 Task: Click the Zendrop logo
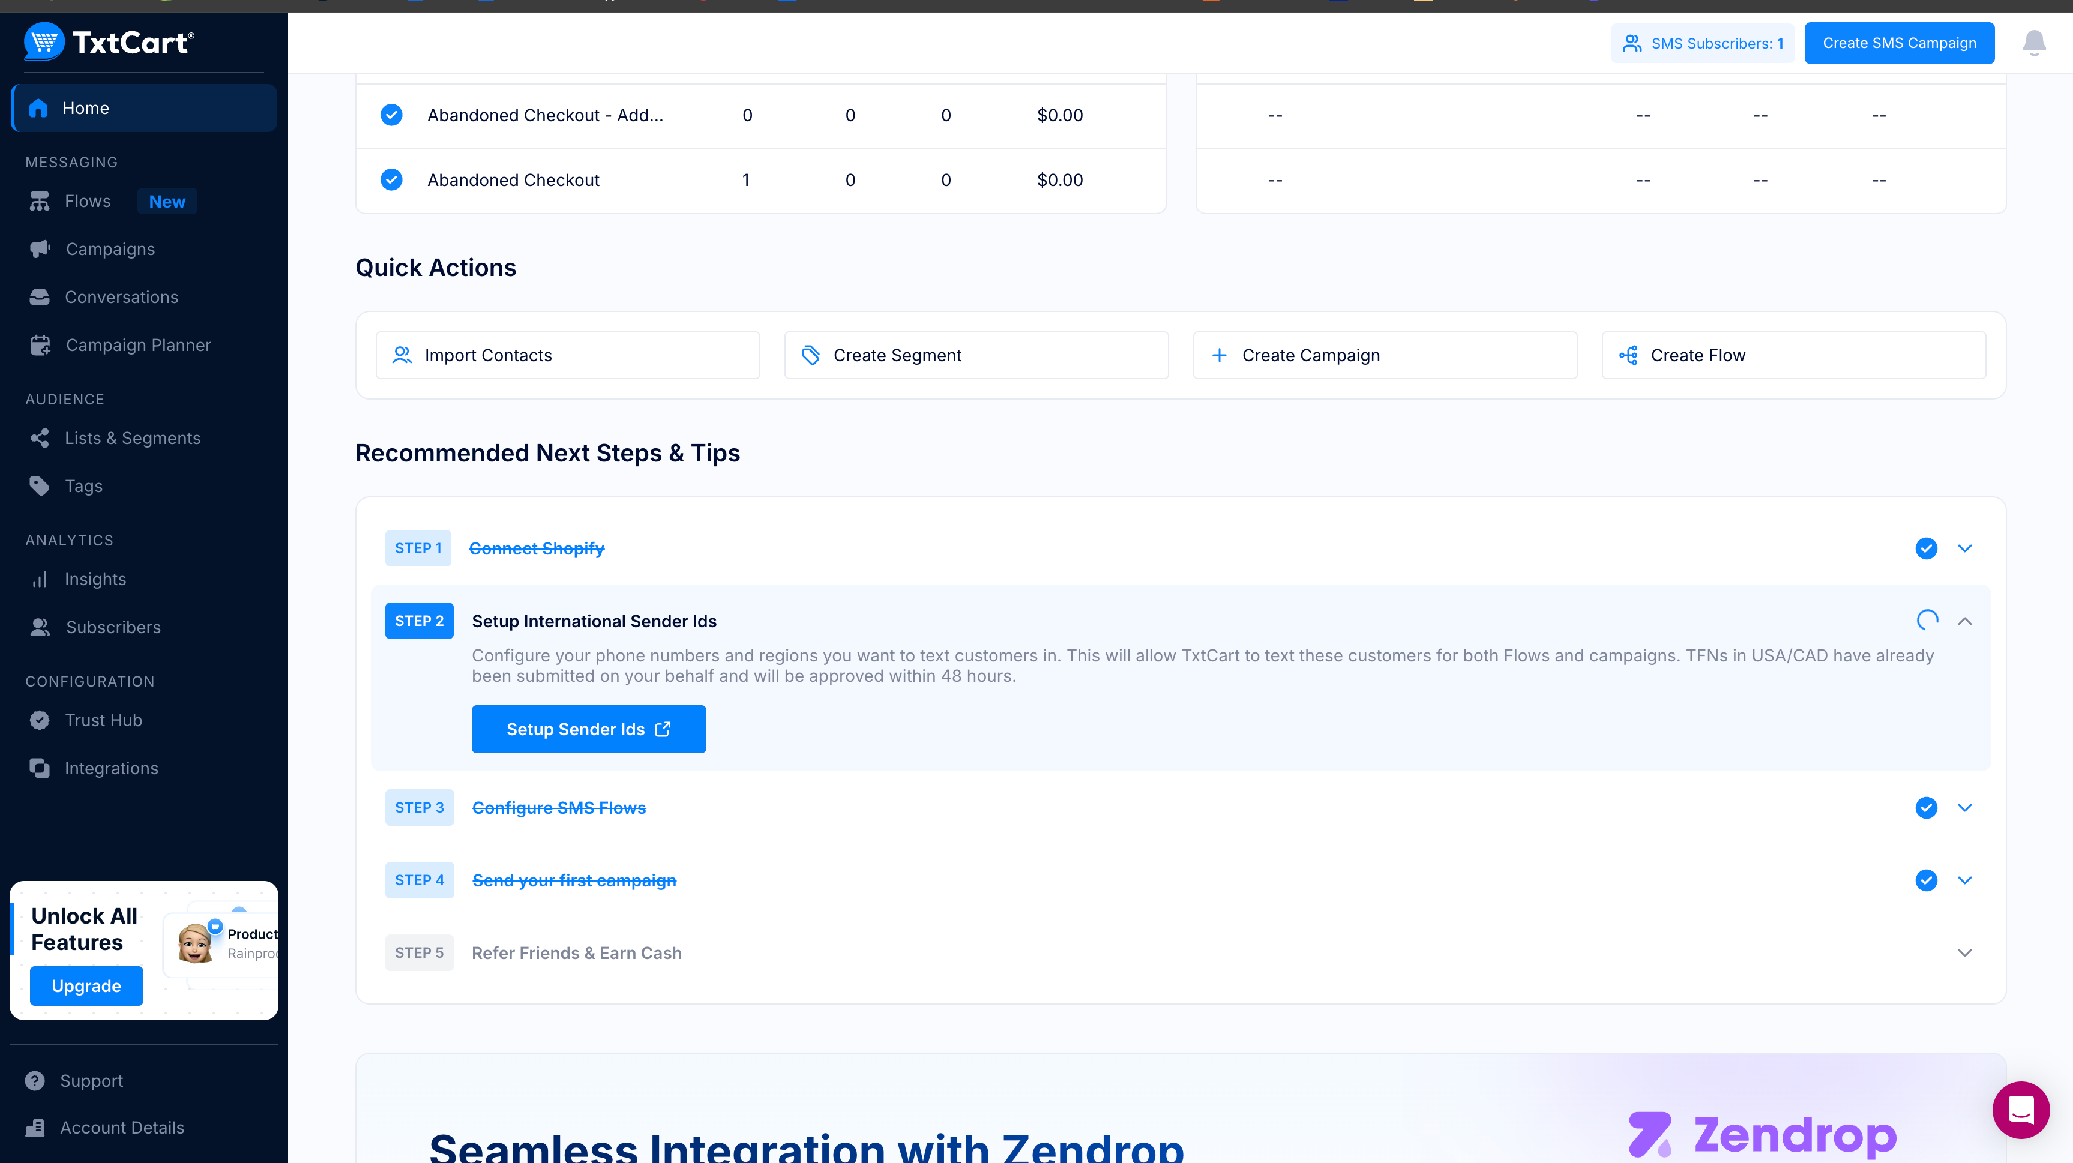1762,1135
